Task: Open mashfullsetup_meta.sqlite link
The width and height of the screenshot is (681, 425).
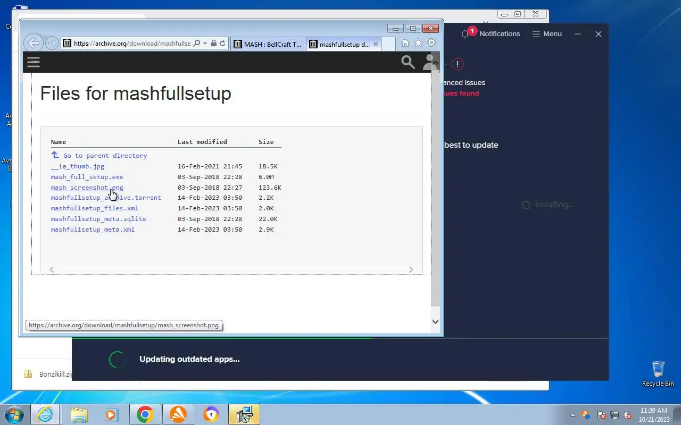Action: [98, 219]
